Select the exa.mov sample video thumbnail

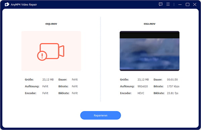tap(149, 51)
